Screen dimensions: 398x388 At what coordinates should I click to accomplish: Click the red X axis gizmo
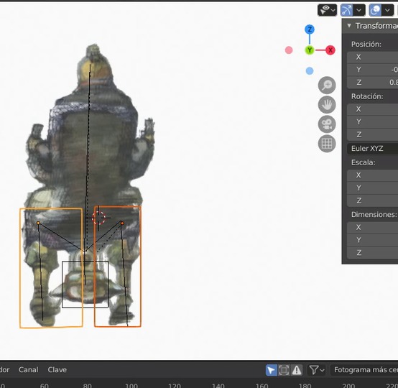tap(330, 50)
